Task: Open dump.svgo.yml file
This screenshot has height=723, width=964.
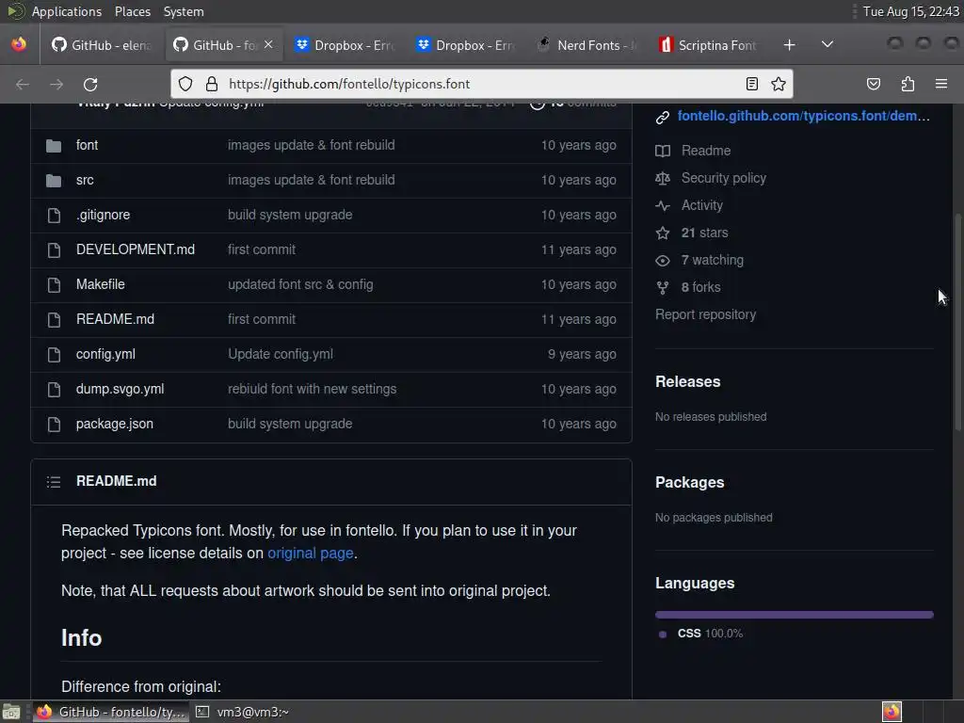Action: tap(120, 389)
